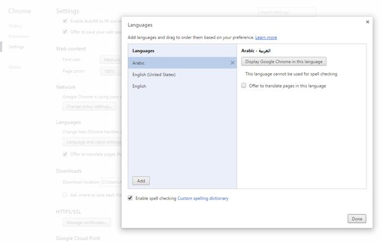Open the Page zoom dropdown

click(x=110, y=71)
